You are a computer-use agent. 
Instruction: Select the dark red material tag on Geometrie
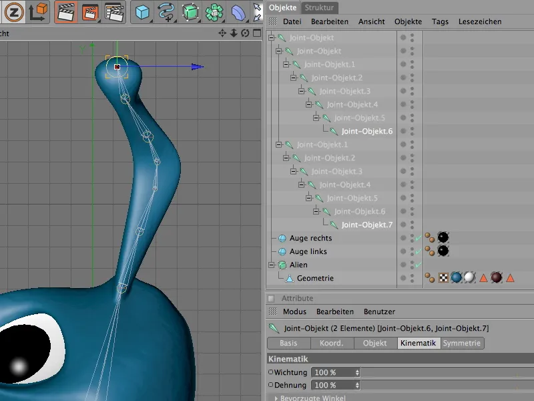click(497, 277)
